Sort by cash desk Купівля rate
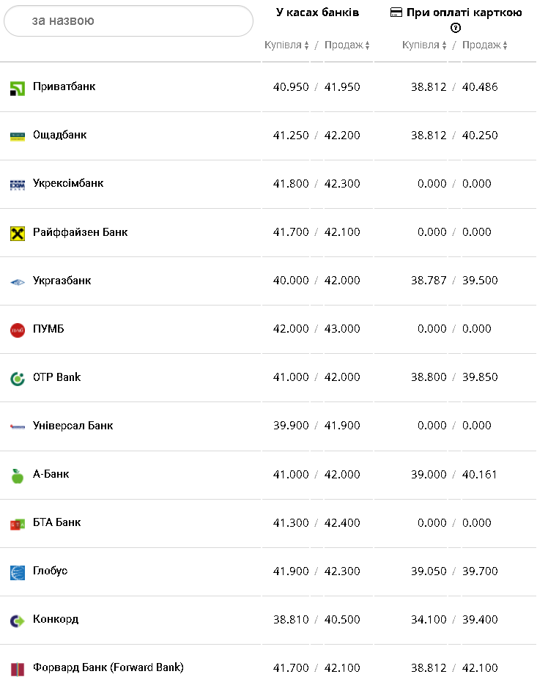Screen dimensions: 537x685 point(286,45)
